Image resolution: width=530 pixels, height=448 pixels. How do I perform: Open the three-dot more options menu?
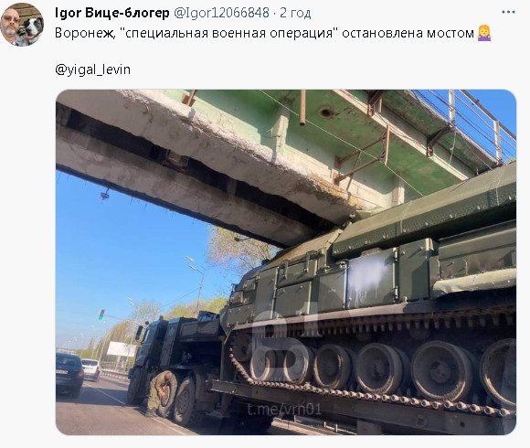(508, 12)
